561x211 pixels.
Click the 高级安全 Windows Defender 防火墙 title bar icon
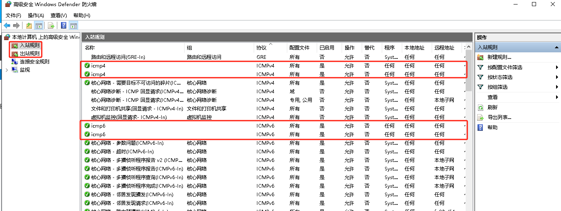point(8,4)
